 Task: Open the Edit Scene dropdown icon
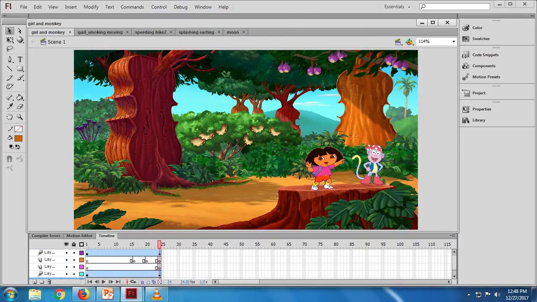coord(398,42)
